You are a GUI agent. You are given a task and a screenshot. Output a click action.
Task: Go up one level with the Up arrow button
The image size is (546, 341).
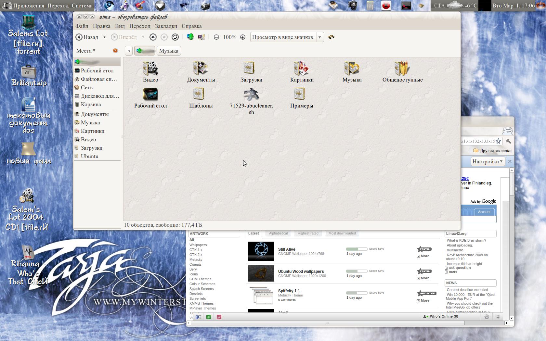point(153,37)
